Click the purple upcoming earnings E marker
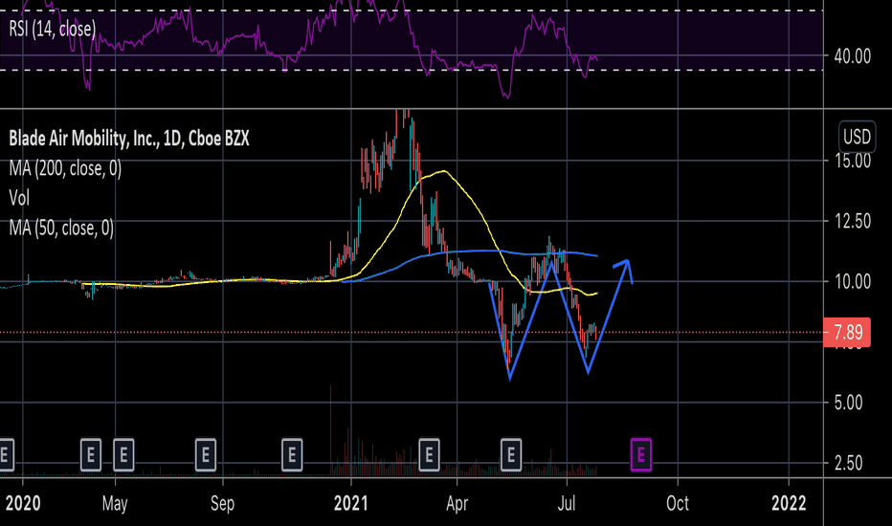The width and height of the screenshot is (892, 526). point(641,455)
